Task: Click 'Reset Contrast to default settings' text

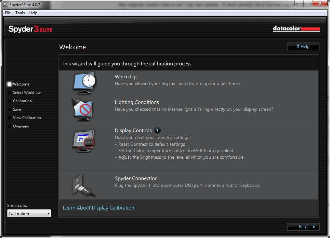Action: click(152, 144)
